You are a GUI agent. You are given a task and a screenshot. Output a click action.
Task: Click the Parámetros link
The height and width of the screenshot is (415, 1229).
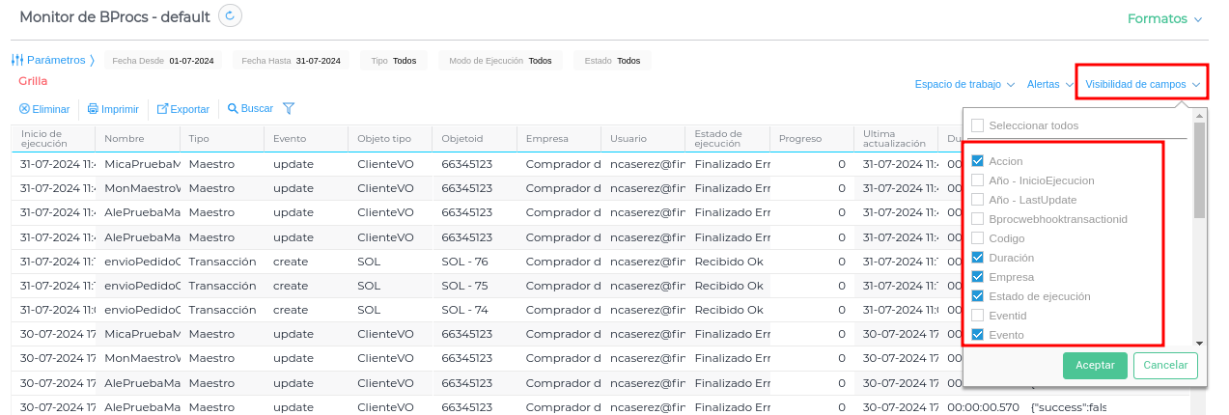pos(56,60)
